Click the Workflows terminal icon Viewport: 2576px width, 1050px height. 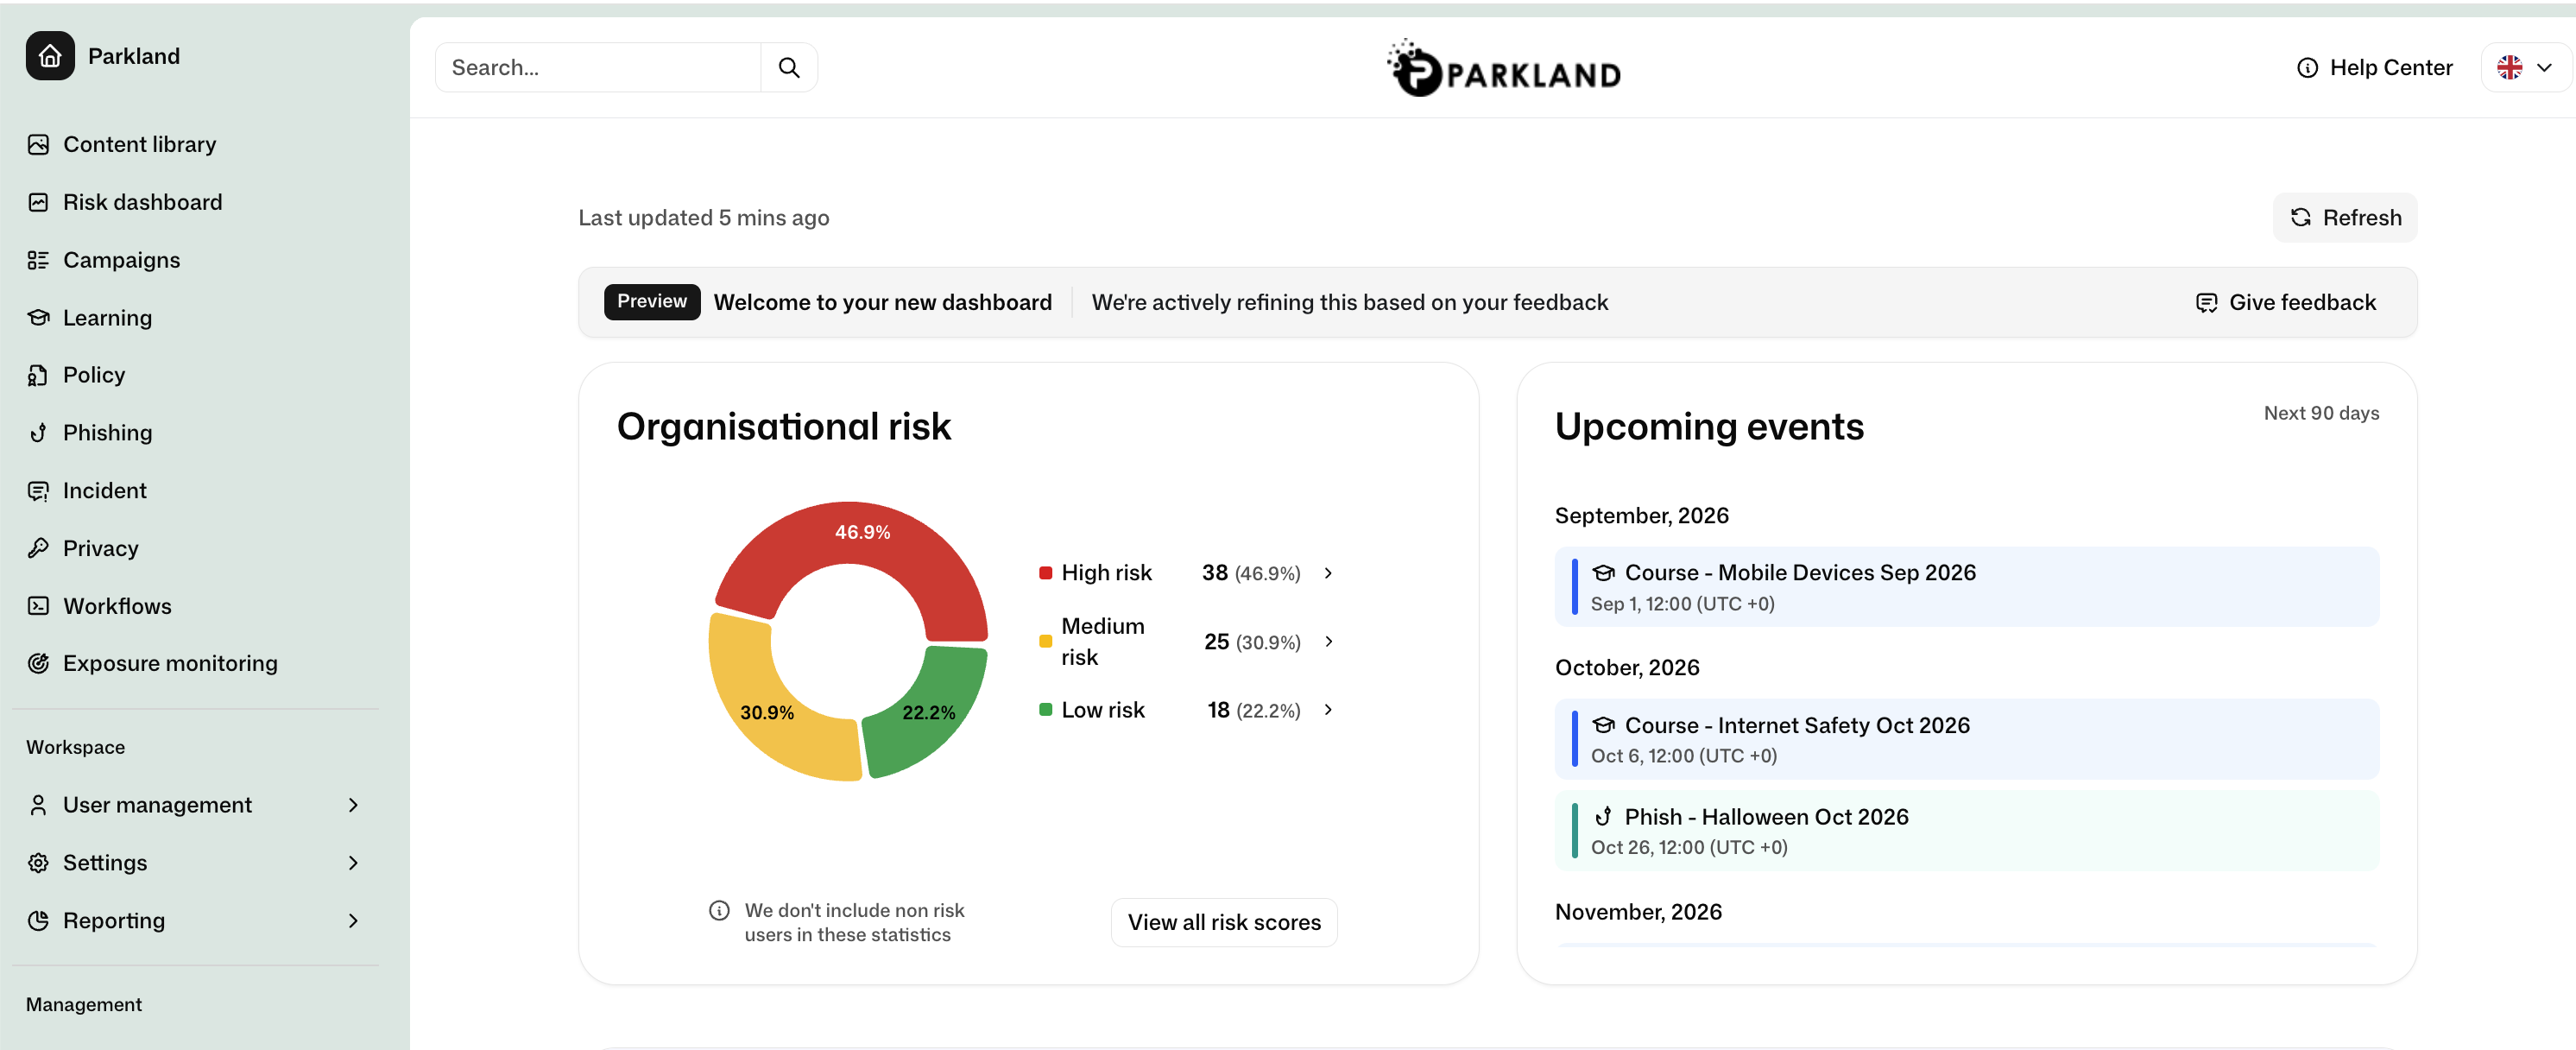[x=38, y=606]
